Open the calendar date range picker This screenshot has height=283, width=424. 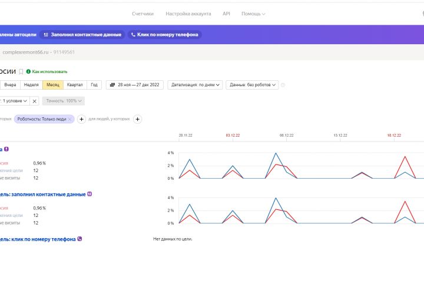pos(134,85)
